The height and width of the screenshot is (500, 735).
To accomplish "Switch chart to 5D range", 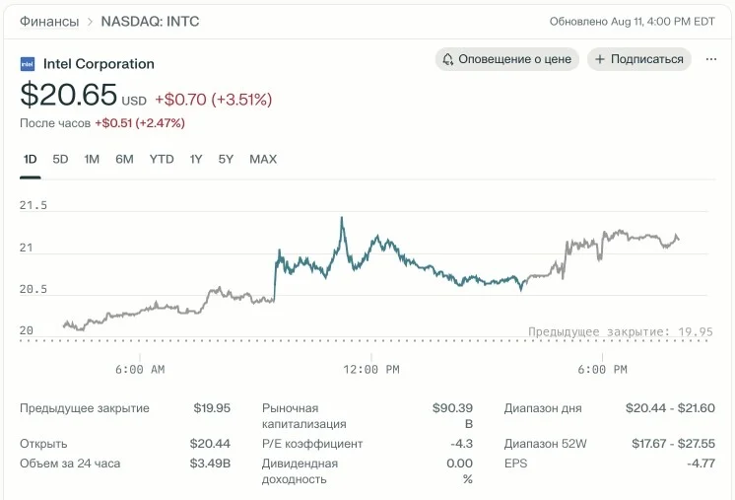I will click(60, 160).
